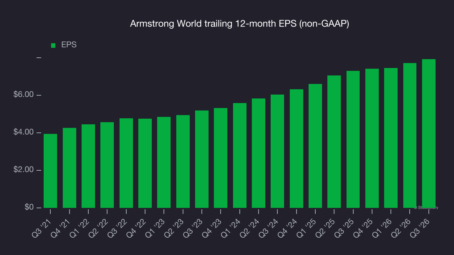Click the bar above Q3 '24
Screen dimensions: 454x255
[277, 151]
